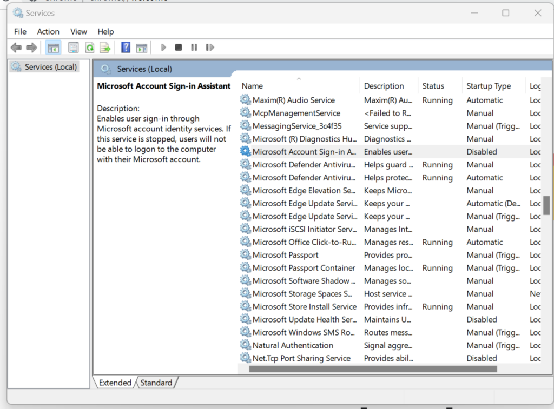Click 'Microsoft Account Sign-in Assistant' heading
The image size is (554, 409).
[163, 86]
